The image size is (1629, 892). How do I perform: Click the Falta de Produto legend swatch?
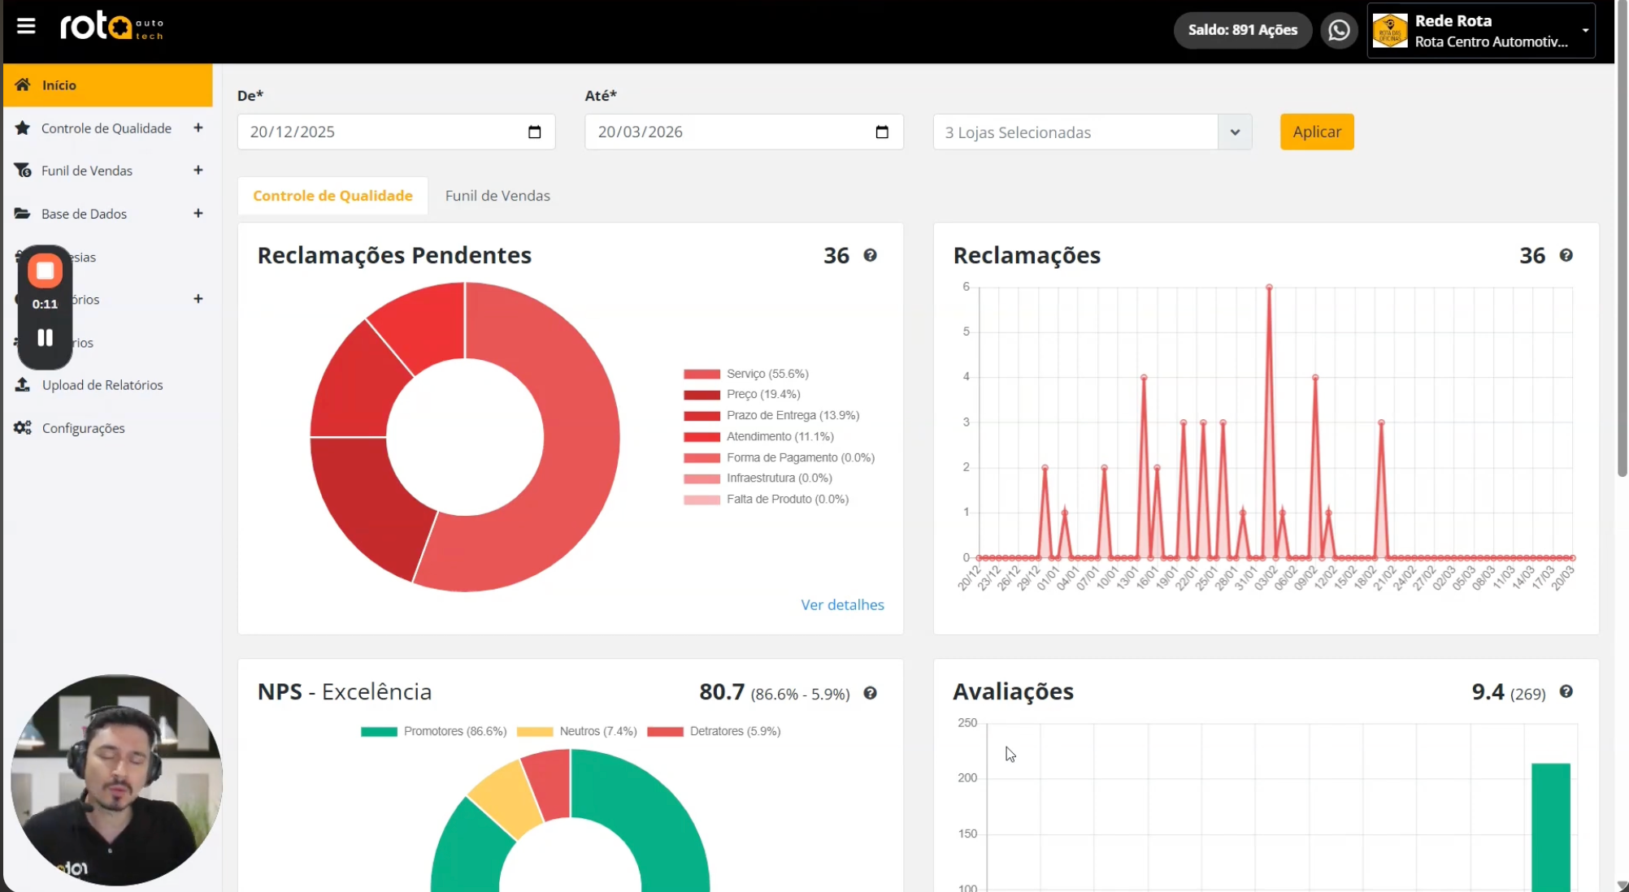pyautogui.click(x=702, y=500)
